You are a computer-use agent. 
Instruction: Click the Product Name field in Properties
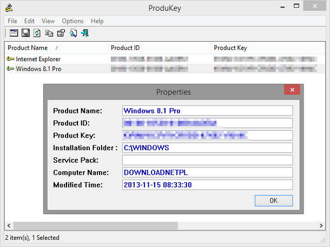tap(207, 111)
